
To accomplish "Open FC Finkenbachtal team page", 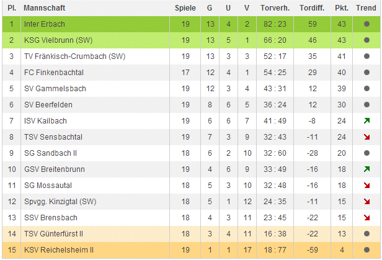I will click(53, 73).
